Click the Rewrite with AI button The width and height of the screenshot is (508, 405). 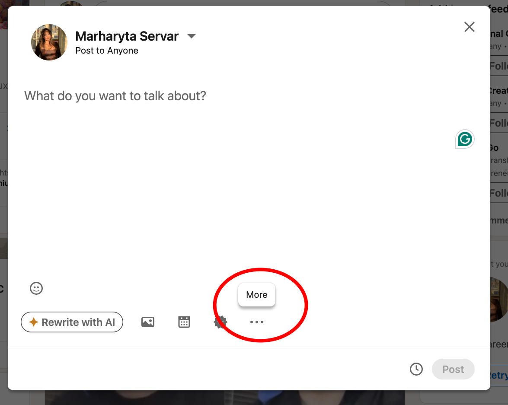(72, 322)
